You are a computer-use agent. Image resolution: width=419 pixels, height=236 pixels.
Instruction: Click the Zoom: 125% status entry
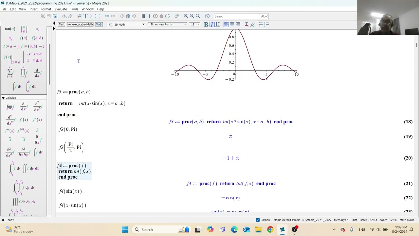[x=388, y=220]
